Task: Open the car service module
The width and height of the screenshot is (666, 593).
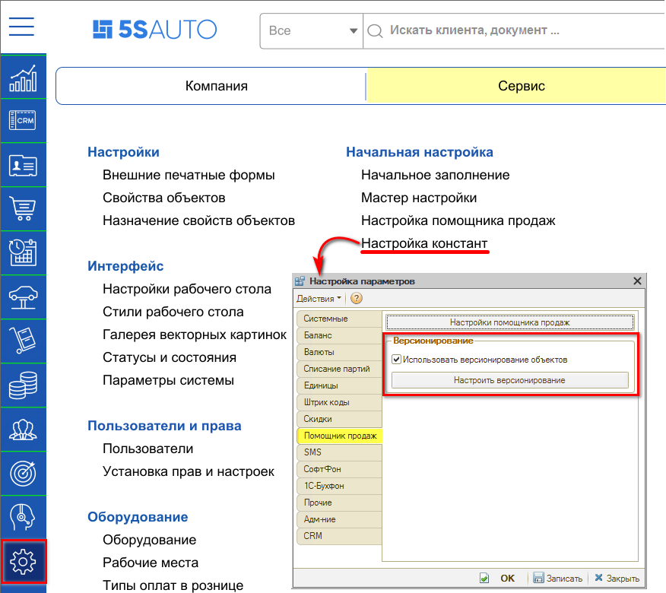Action: 23,296
